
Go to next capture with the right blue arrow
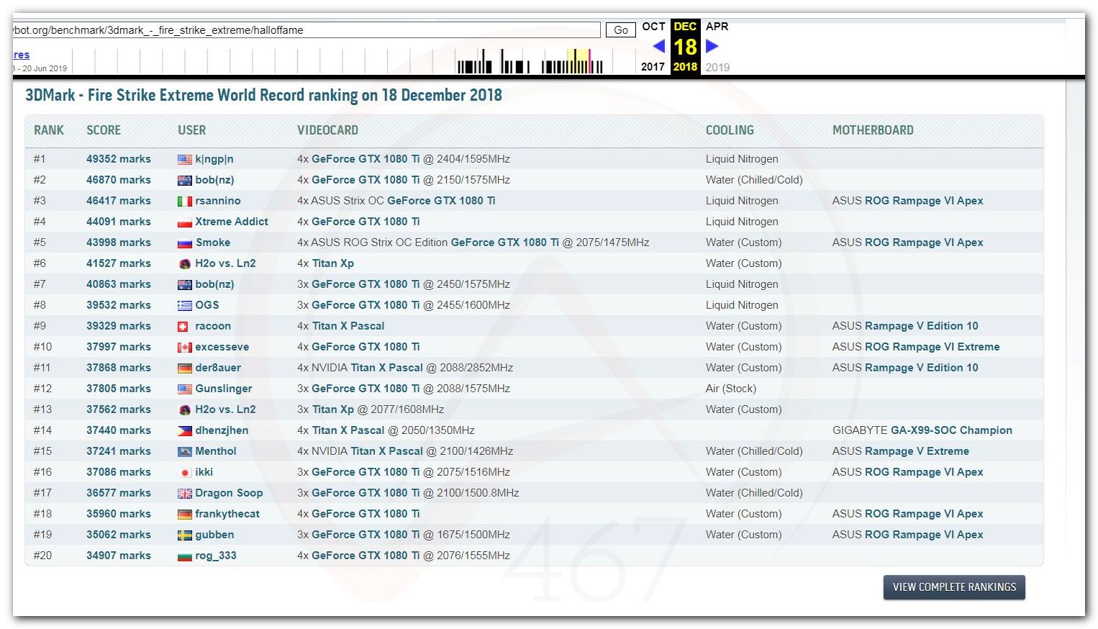point(712,47)
